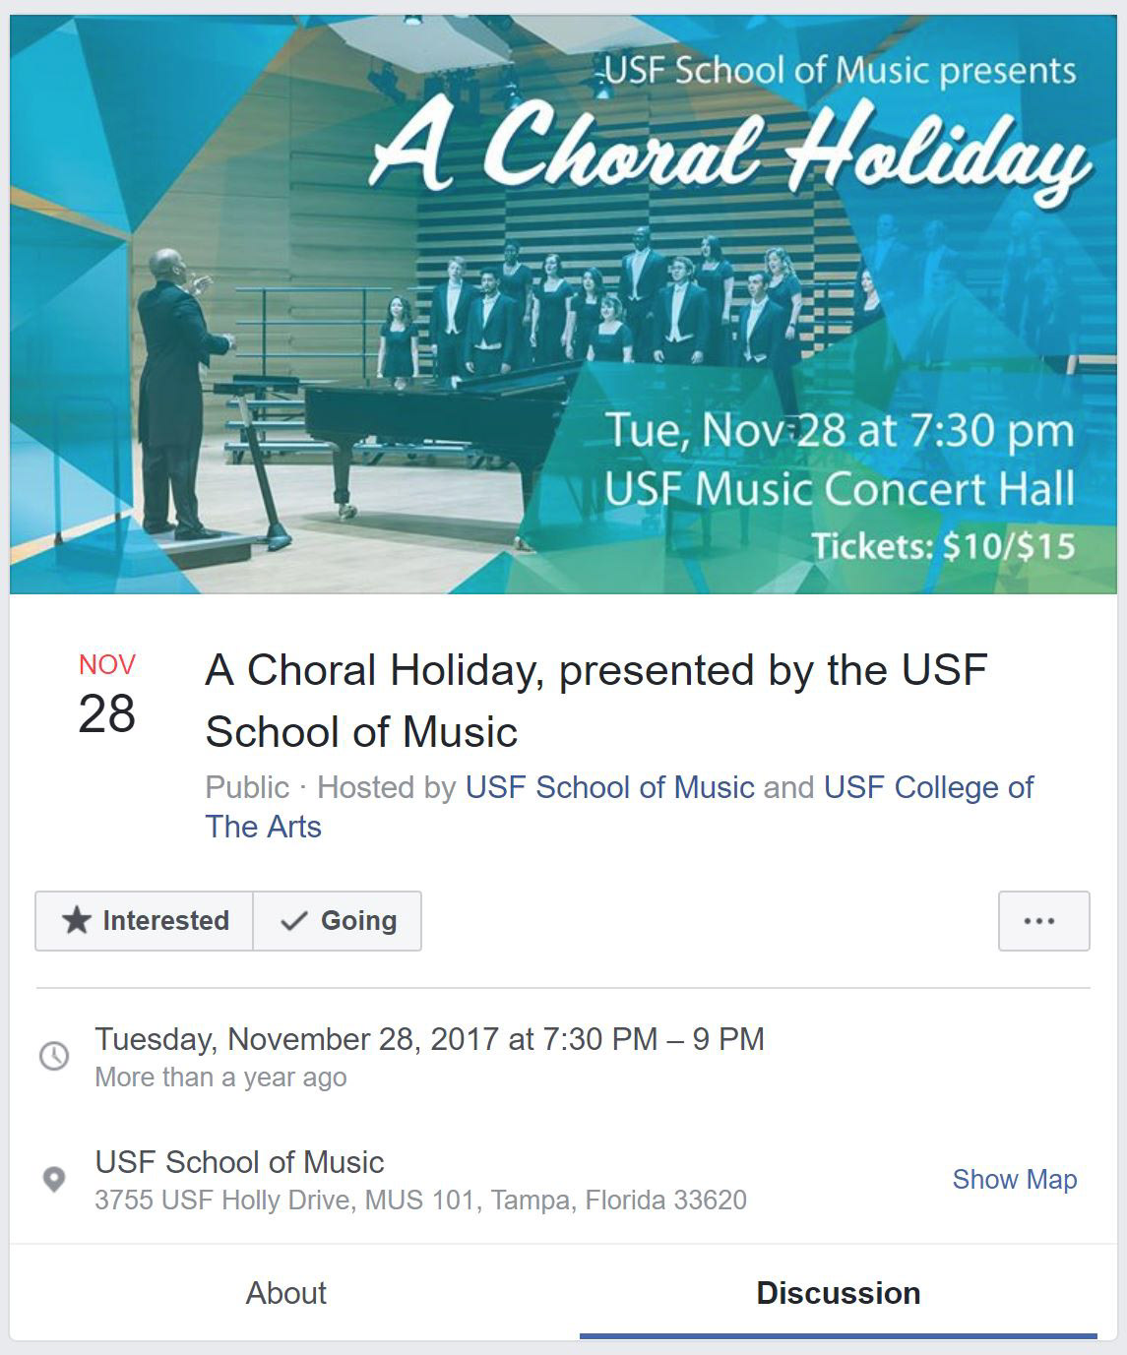Image resolution: width=1127 pixels, height=1355 pixels.
Task: Click the clock icon beside event time
Action: pyautogui.click(x=54, y=1056)
